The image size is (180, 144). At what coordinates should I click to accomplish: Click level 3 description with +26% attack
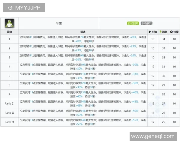pyautogui.click(x=83, y=57)
